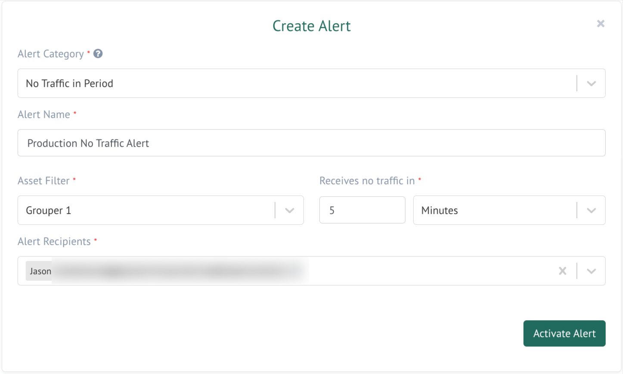623x374 pixels.
Task: Click the Create Alert dialog title
Action: (311, 26)
